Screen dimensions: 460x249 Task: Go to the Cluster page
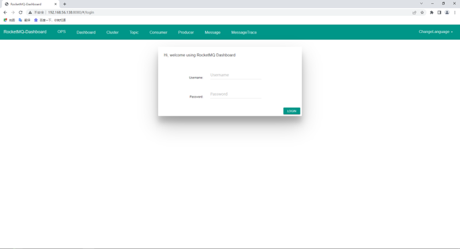coord(112,32)
